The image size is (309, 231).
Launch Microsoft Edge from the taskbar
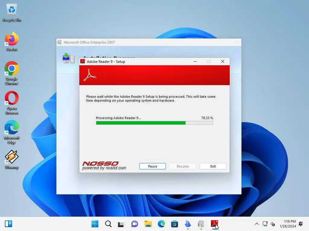click(x=161, y=224)
